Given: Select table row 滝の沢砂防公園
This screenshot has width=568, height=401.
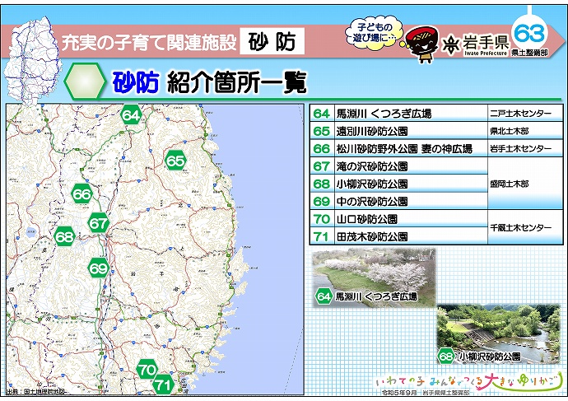Looking at the screenshot, I should [x=398, y=166].
